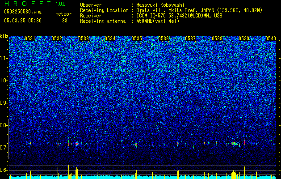Click the 0537 time marker

coord(190,38)
